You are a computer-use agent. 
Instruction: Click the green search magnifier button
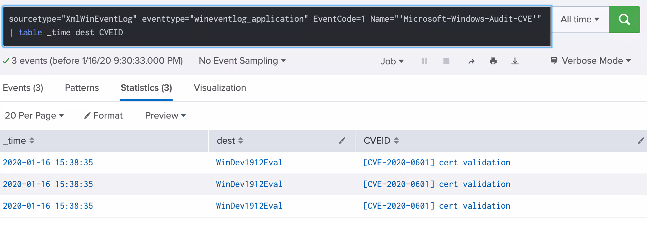point(624,20)
